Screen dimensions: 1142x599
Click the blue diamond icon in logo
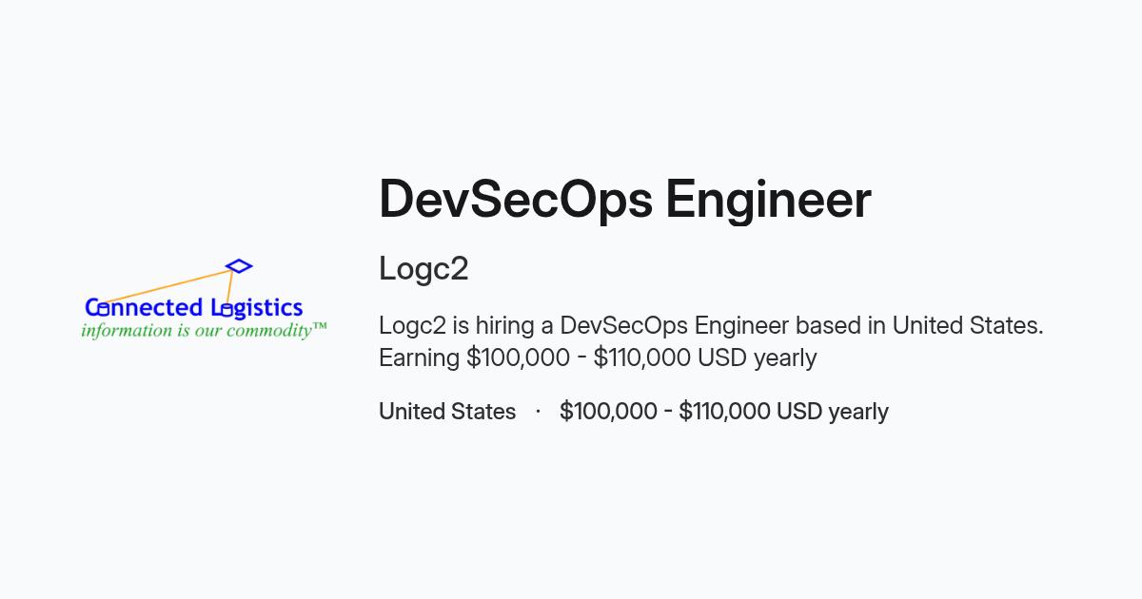(x=239, y=266)
